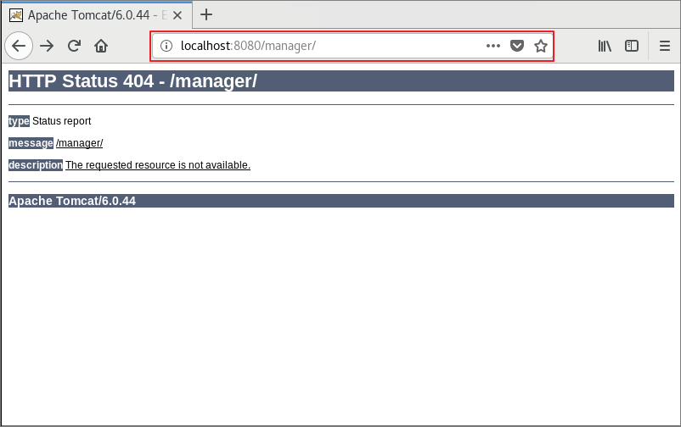
Task: Select the Apache Tomcat/6.0.44 tab
Action: (x=97, y=15)
